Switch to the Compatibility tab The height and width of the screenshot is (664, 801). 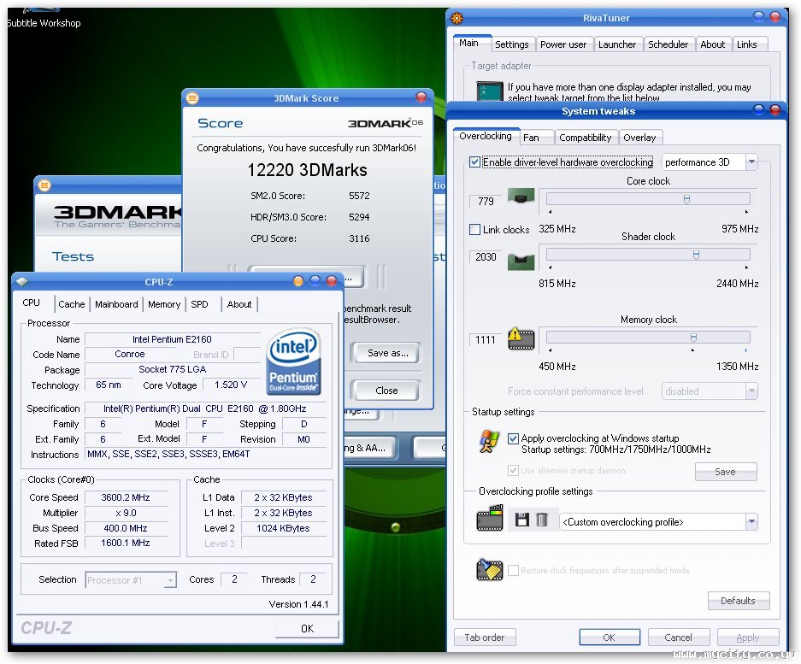pos(586,138)
